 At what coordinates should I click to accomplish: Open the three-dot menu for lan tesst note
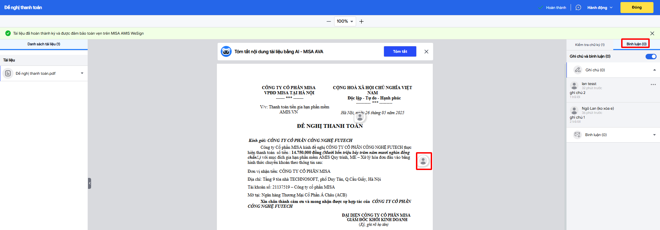point(653,84)
